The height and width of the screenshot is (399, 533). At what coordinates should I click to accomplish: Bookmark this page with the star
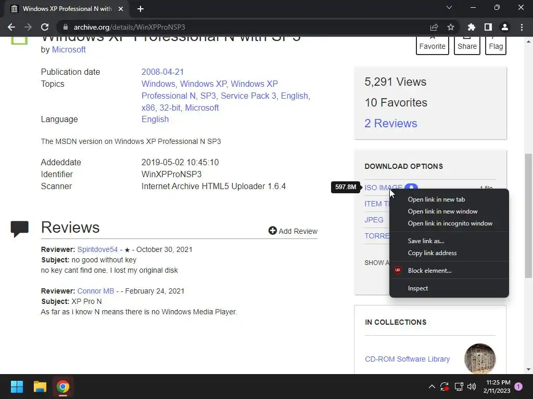[451, 27]
